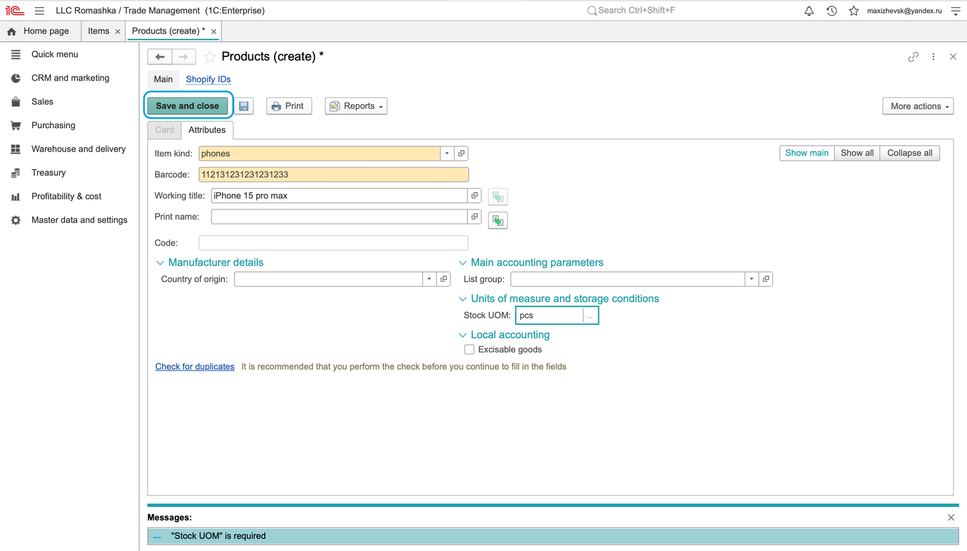Viewport: 967px width, 551px height.
Task: Click into the Print name field
Action: point(339,217)
